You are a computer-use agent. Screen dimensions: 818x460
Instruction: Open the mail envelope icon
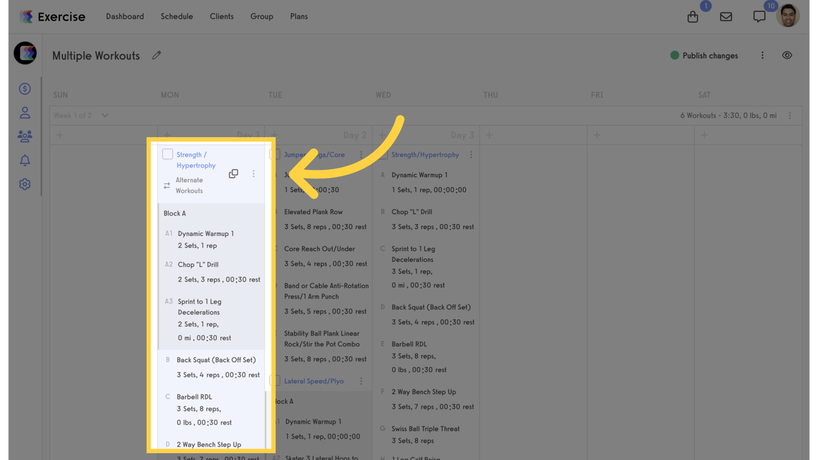[726, 17]
